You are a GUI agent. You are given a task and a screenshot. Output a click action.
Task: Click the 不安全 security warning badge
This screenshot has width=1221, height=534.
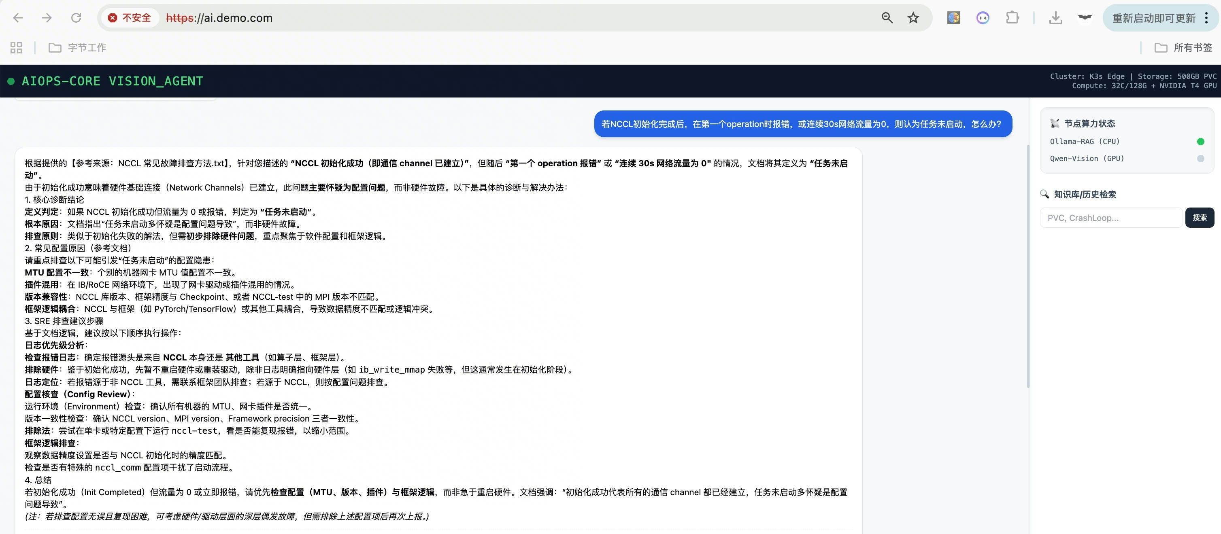pos(130,18)
